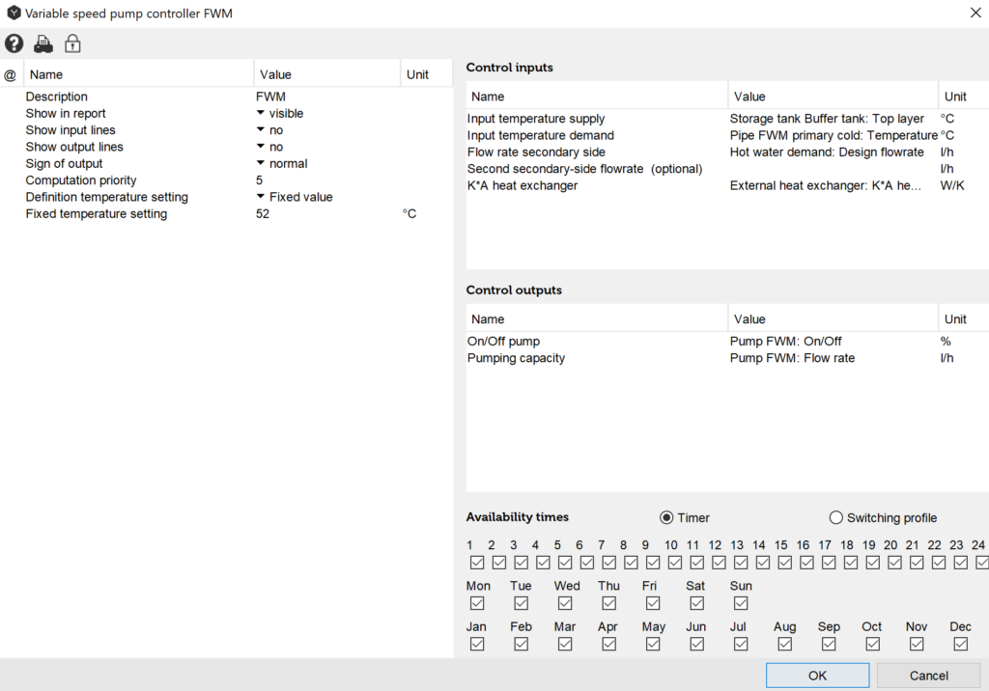Disable the Dec month checkbox
Viewport: 989px width, 691px height.
[960, 644]
